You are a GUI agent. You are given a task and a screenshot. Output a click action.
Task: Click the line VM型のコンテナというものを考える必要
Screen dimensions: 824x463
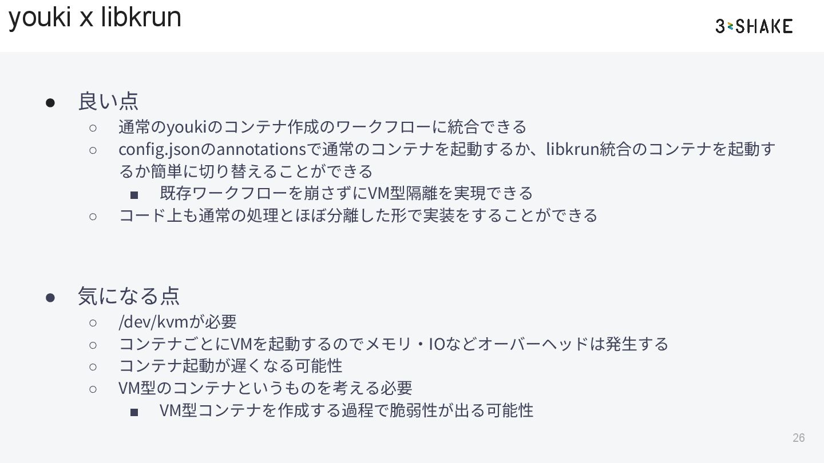tap(265, 388)
